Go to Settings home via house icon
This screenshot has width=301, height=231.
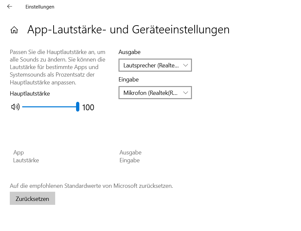[14, 30]
